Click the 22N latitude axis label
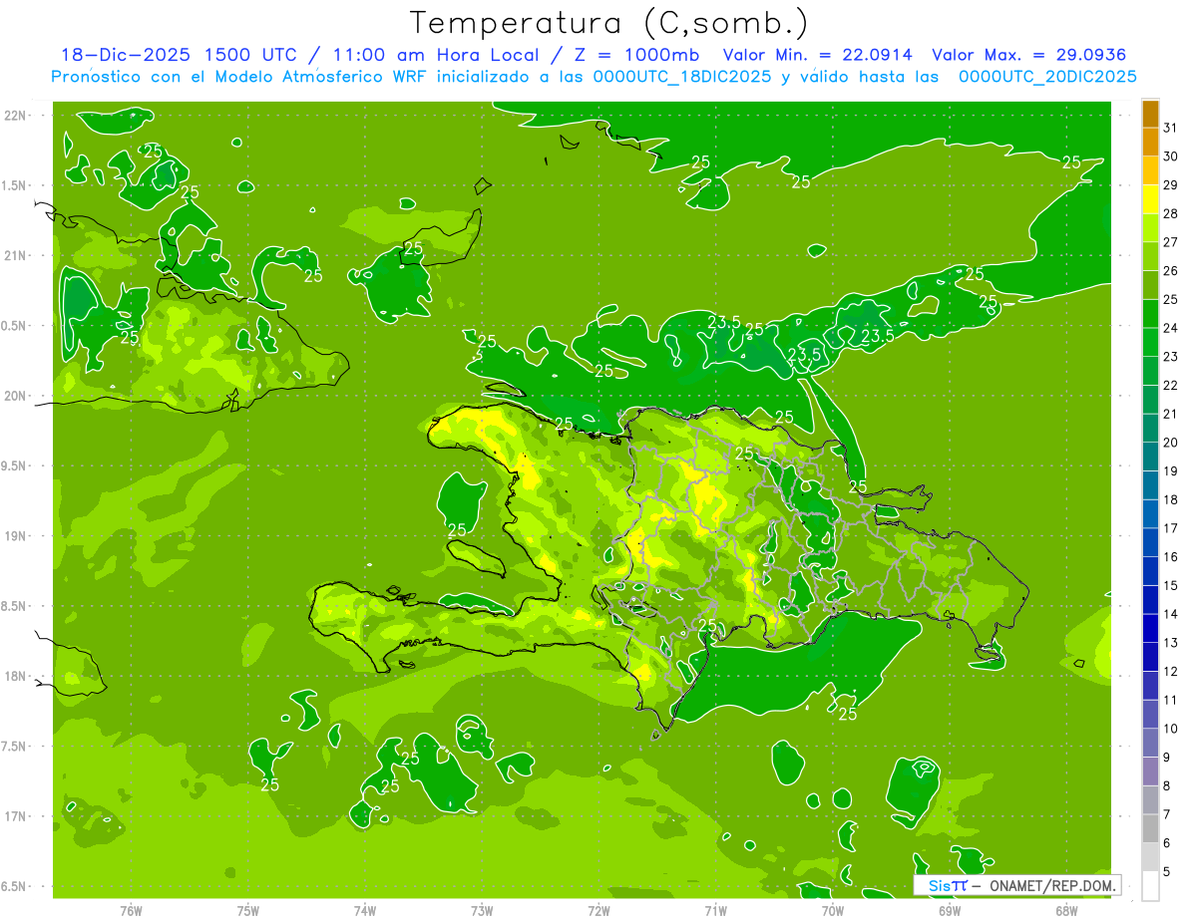This screenshot has height=924, width=1197. pos(14,115)
